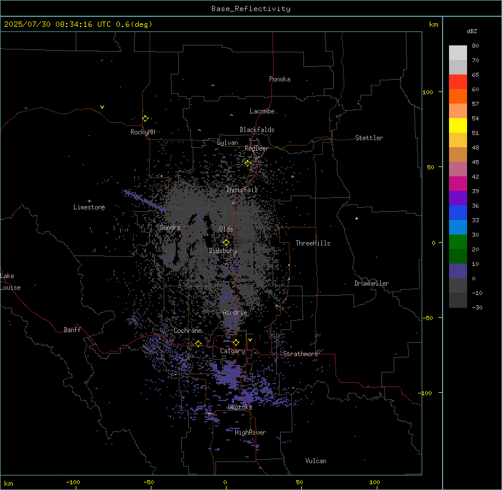The height and width of the screenshot is (490, 502).
Task: Click the HighRiver label
Action: tap(250, 432)
